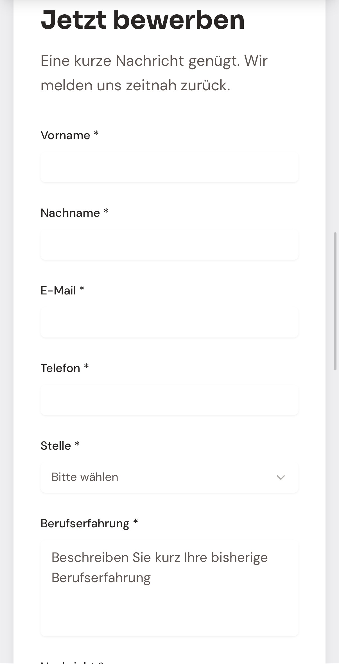This screenshot has height=664, width=339.
Task: Click the Berufserfahrung text area
Action: coord(169,588)
